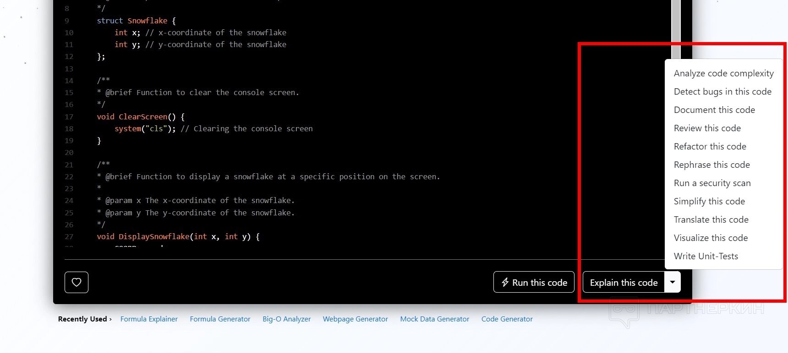Select Write Unit-Tests menu item
This screenshot has height=353, width=788.
tap(706, 256)
